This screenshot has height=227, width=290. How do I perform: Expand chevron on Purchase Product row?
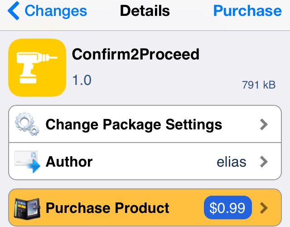(264, 208)
